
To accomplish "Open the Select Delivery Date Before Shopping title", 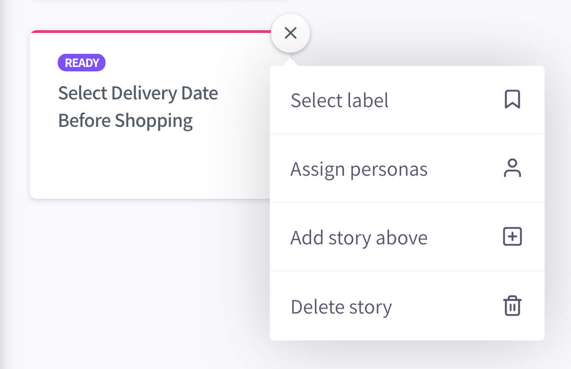I will click(138, 107).
